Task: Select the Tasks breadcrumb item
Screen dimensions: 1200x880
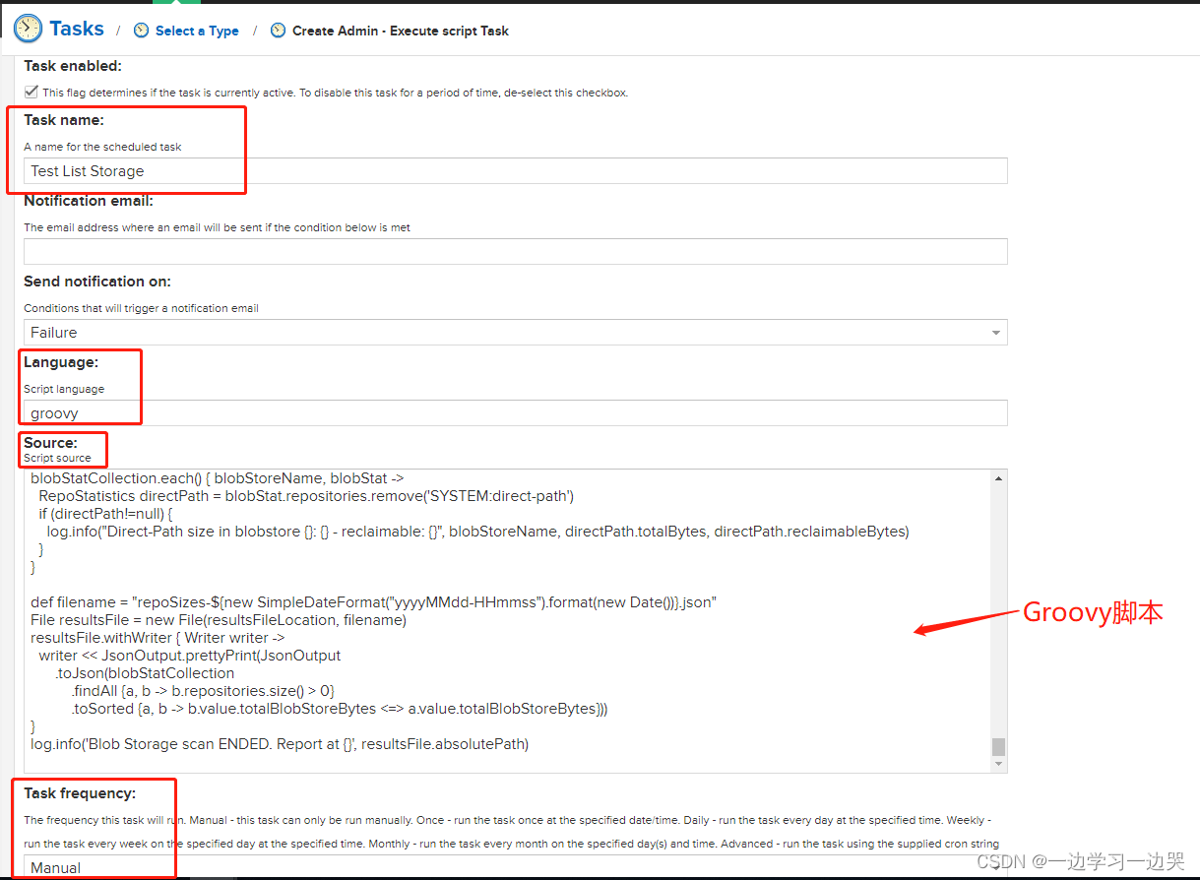Action: (x=77, y=29)
